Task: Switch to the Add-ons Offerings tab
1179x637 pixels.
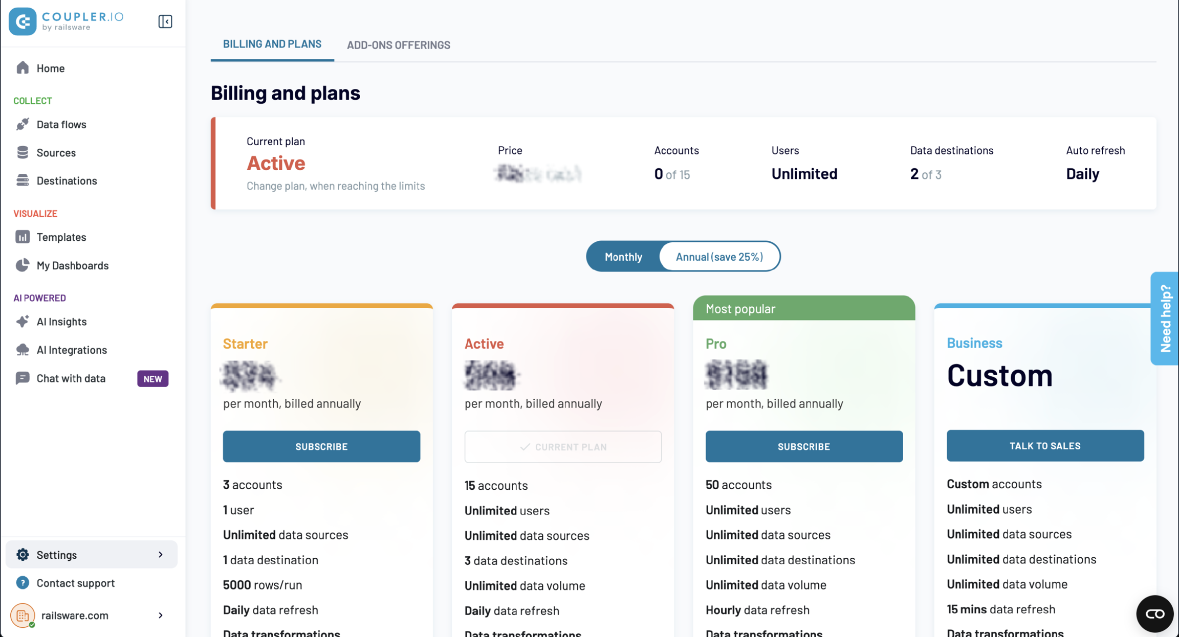Action: [398, 45]
